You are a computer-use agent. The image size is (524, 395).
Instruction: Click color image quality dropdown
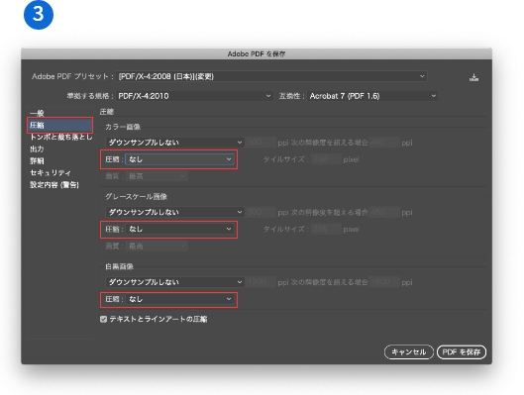tap(157, 176)
